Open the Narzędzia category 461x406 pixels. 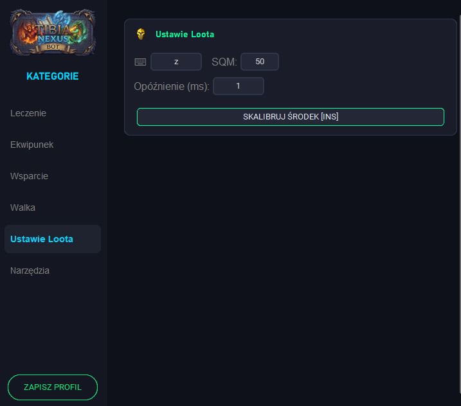(x=30, y=270)
